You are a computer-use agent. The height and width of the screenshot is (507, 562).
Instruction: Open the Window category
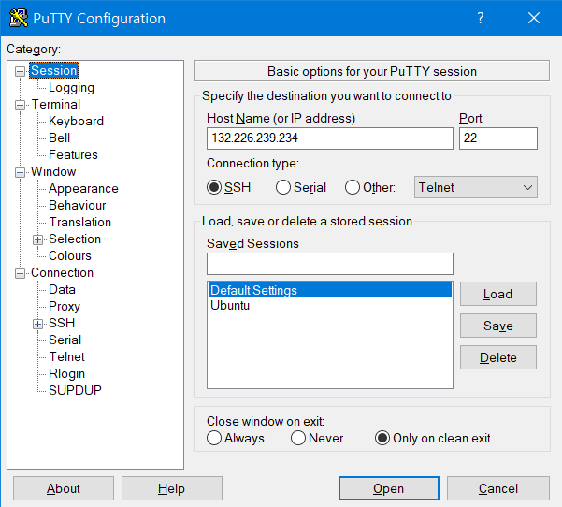[x=53, y=172]
